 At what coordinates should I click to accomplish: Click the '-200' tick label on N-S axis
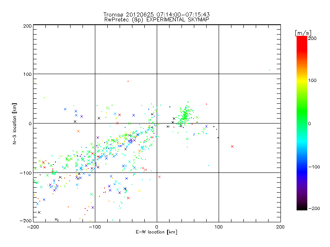pyautogui.click(x=26, y=221)
